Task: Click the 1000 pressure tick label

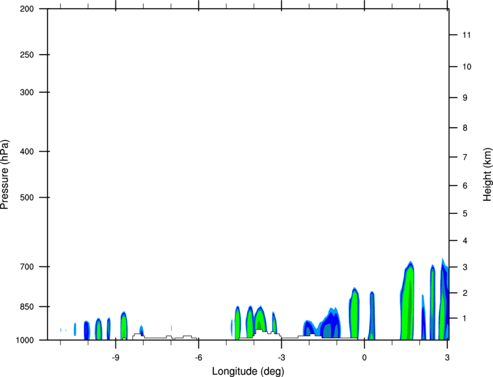Action: [24, 340]
